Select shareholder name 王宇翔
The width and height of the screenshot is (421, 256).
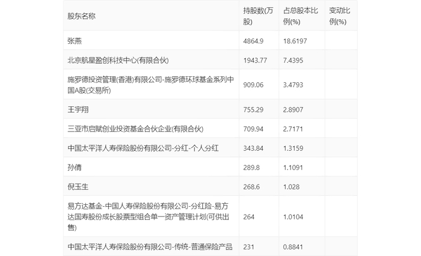(78, 109)
